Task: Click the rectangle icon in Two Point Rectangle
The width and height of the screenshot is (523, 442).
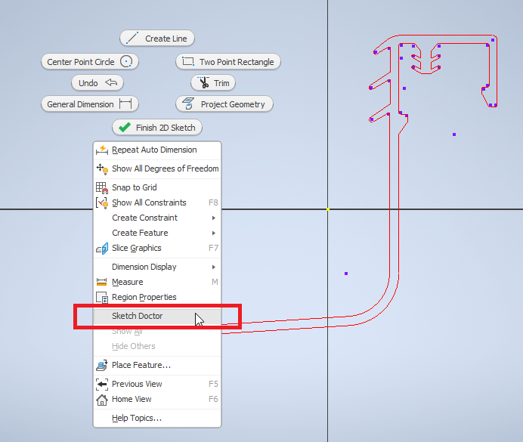Action: (188, 61)
